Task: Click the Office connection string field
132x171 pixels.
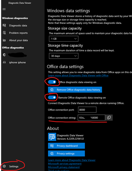Action: point(91,118)
